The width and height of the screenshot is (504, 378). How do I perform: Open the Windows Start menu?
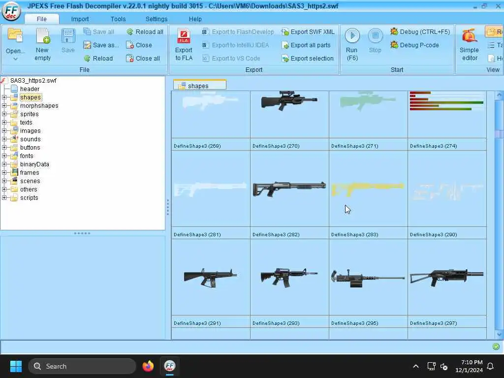point(16,366)
